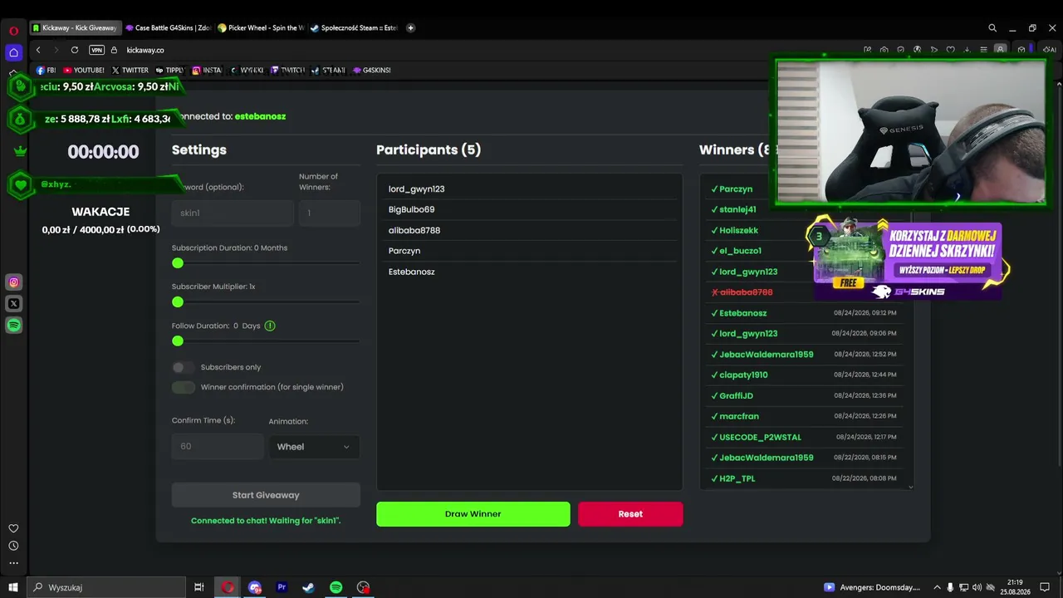Switch to Kickaway - Kick Giveaway tab

pyautogui.click(x=75, y=27)
